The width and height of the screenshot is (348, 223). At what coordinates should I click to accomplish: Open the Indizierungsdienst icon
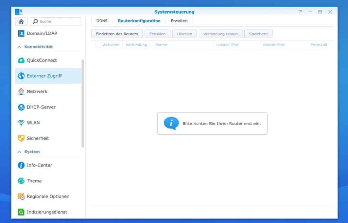[21, 212]
